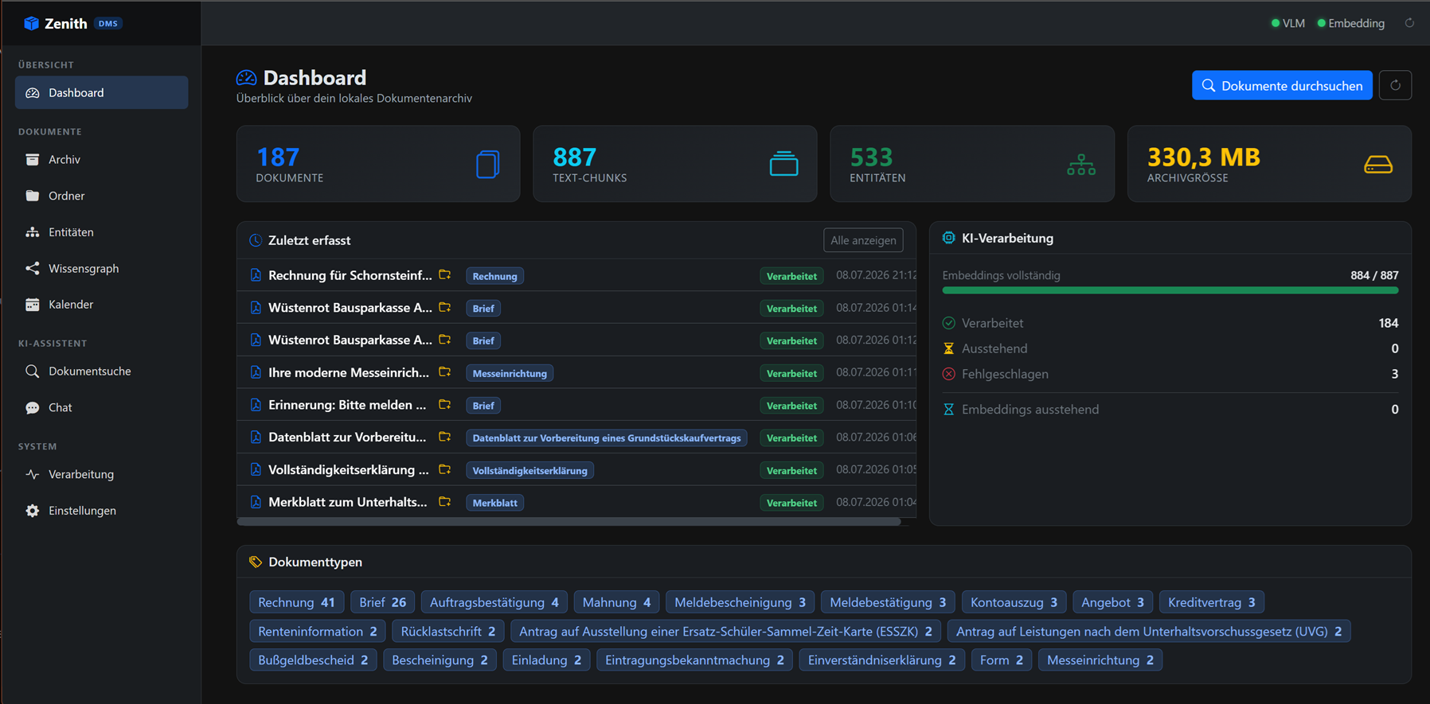Click the Vollständigkeitserklärung type badge

coord(529,470)
